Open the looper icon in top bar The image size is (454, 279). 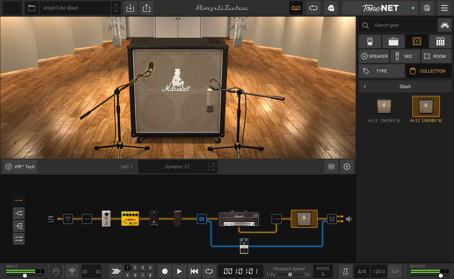point(313,8)
